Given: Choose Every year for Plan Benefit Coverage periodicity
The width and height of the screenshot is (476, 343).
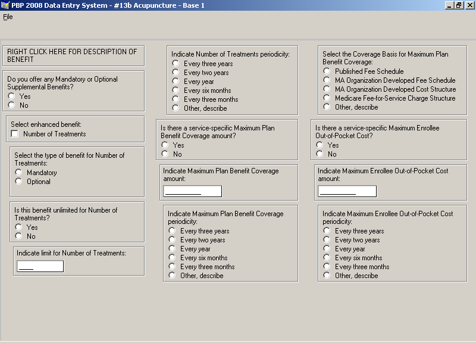Looking at the screenshot, I should [x=172, y=248].
